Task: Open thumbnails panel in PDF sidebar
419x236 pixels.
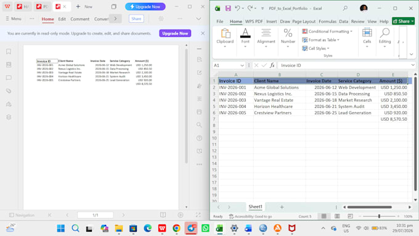Action: click(x=9, y=65)
